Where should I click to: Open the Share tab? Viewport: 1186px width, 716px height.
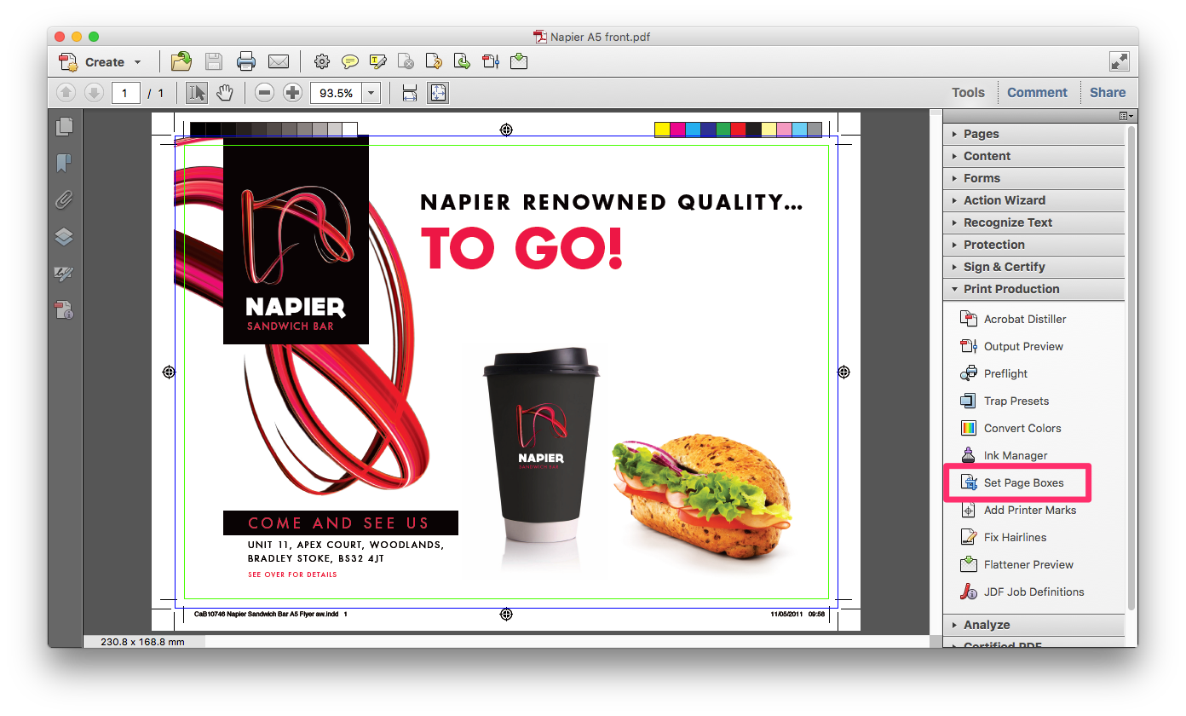pyautogui.click(x=1108, y=92)
